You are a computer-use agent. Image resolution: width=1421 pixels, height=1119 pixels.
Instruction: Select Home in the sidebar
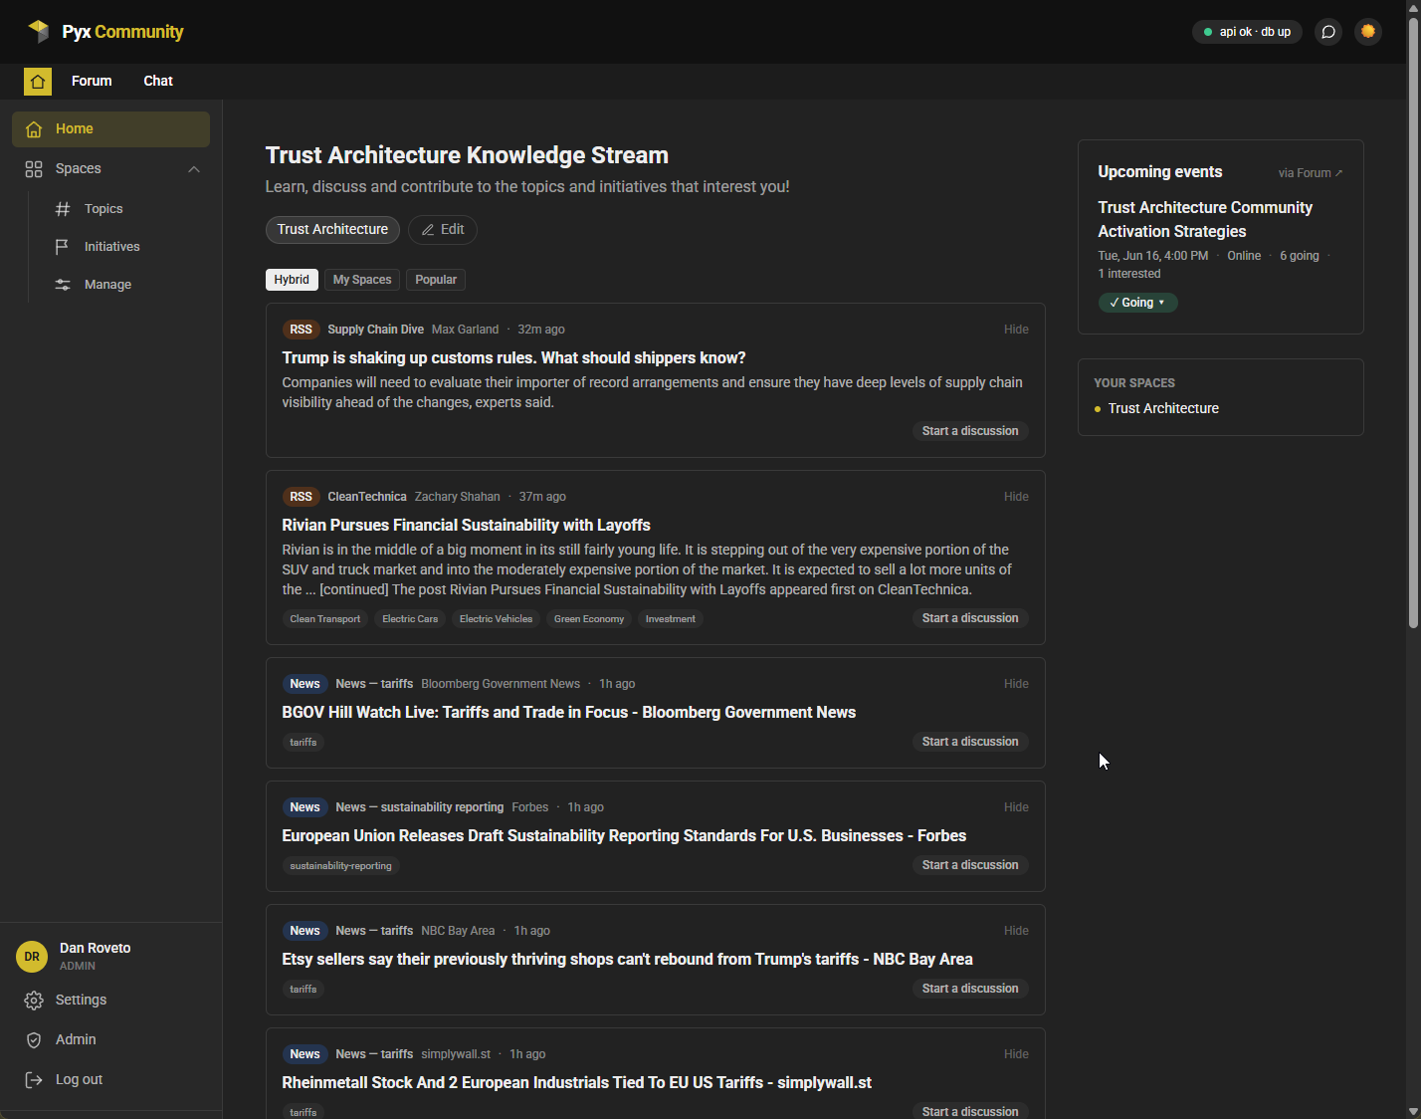click(x=110, y=129)
